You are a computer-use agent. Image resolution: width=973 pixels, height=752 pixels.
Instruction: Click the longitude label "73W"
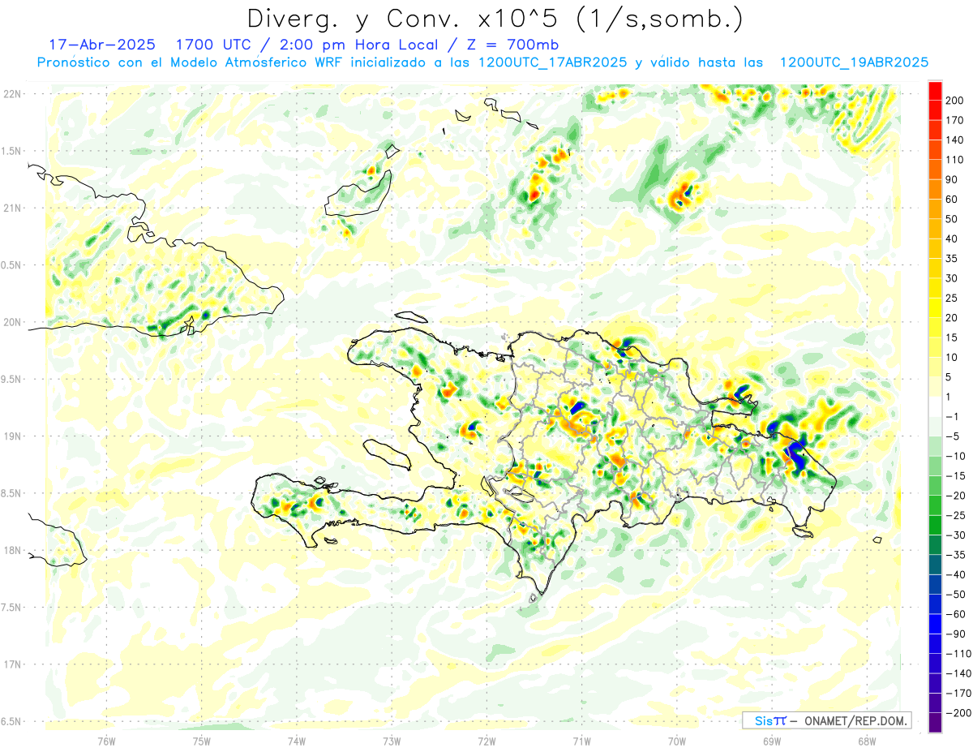click(x=392, y=741)
